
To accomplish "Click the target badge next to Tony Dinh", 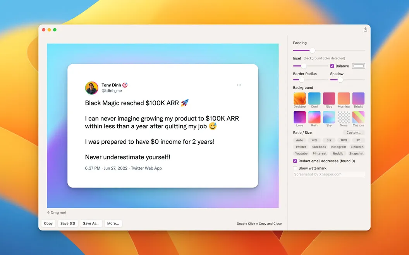I will [125, 85].
